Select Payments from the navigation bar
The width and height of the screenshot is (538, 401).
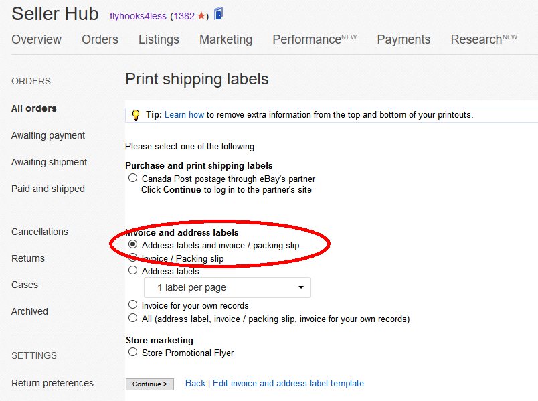pos(403,40)
